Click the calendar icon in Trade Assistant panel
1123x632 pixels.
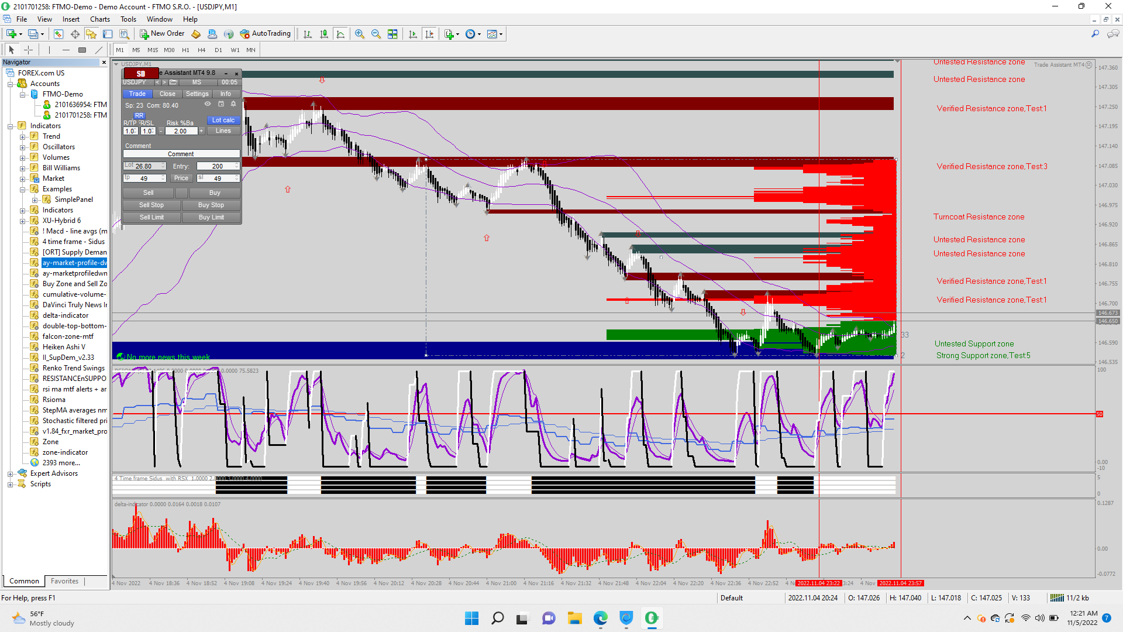(221, 104)
